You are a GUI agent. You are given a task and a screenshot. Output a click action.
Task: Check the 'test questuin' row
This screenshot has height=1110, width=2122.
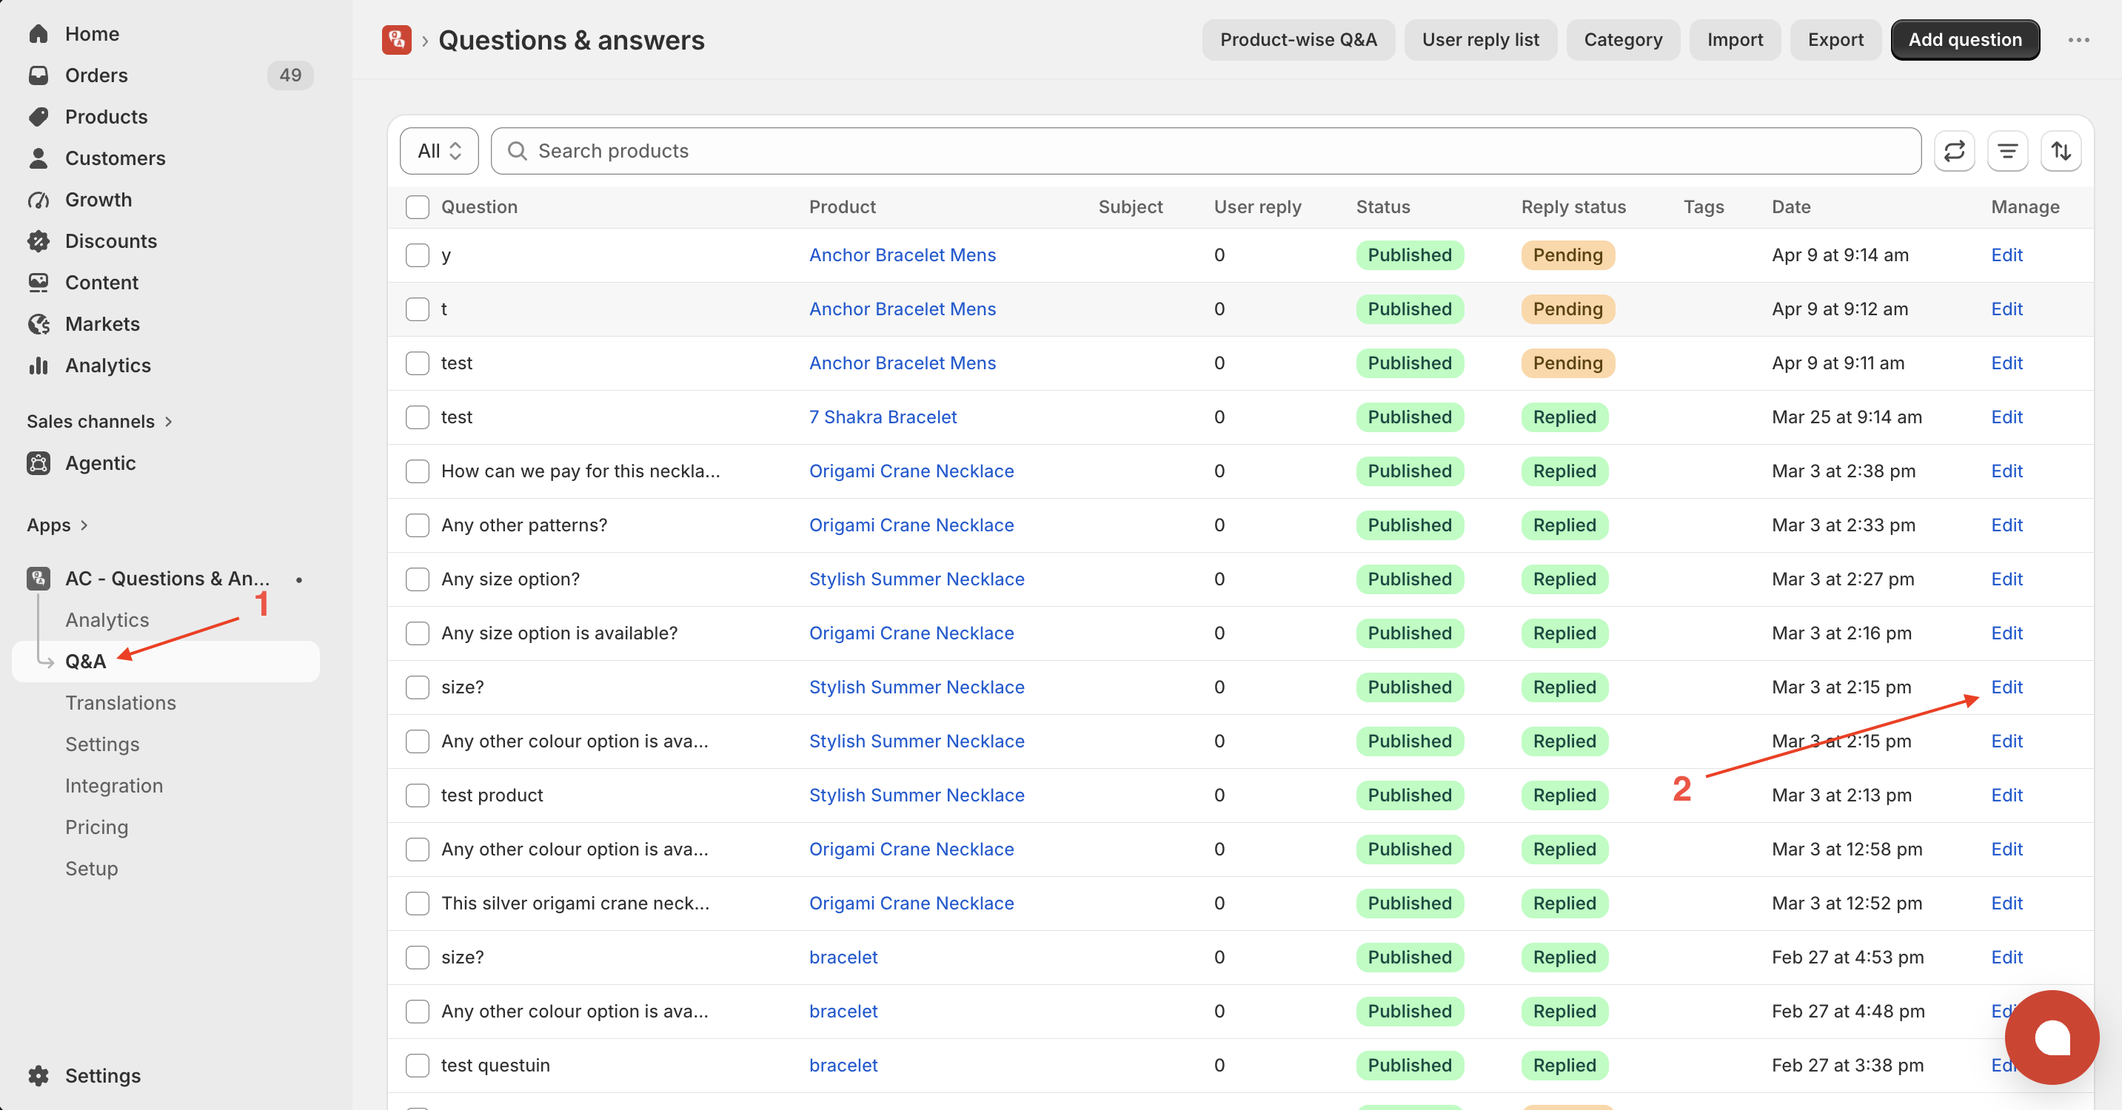418,1065
